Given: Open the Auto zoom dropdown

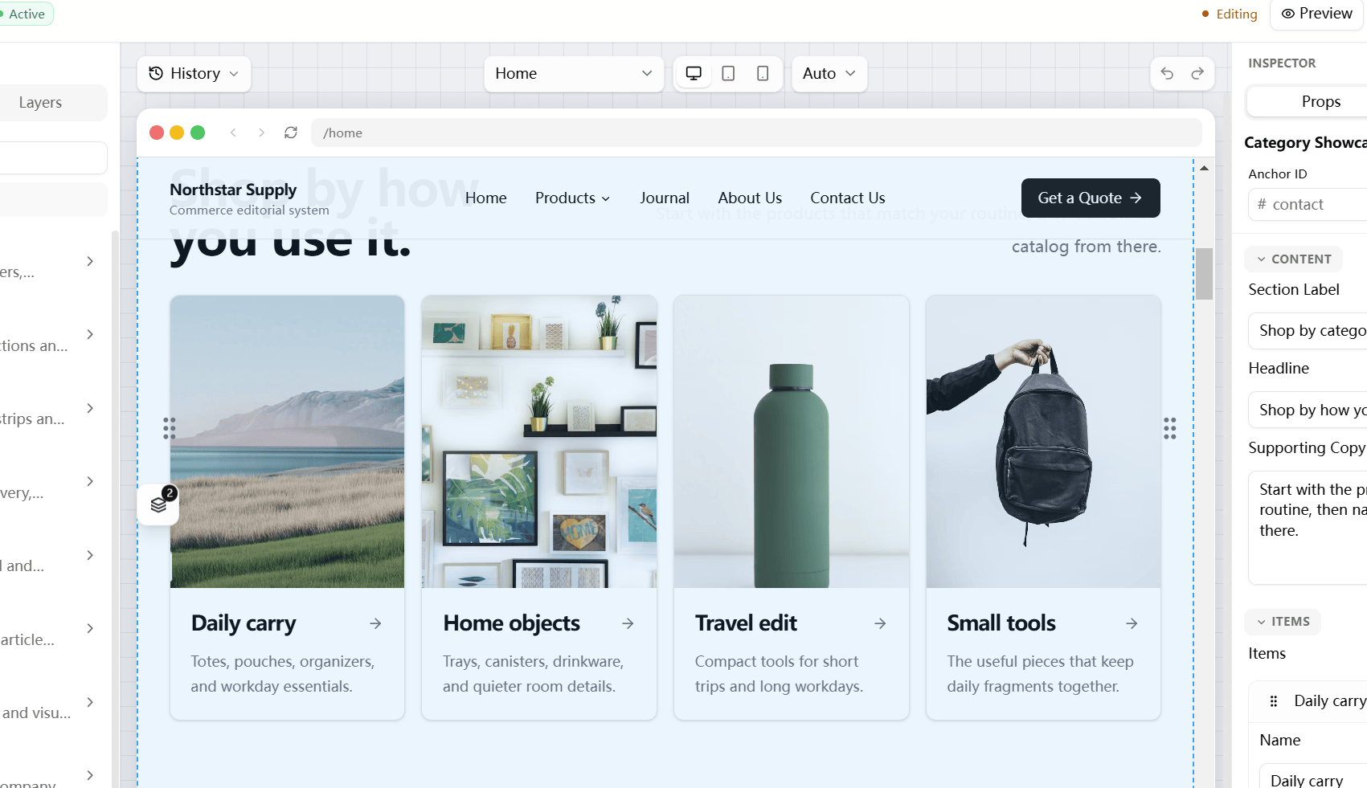Looking at the screenshot, I should pyautogui.click(x=829, y=73).
